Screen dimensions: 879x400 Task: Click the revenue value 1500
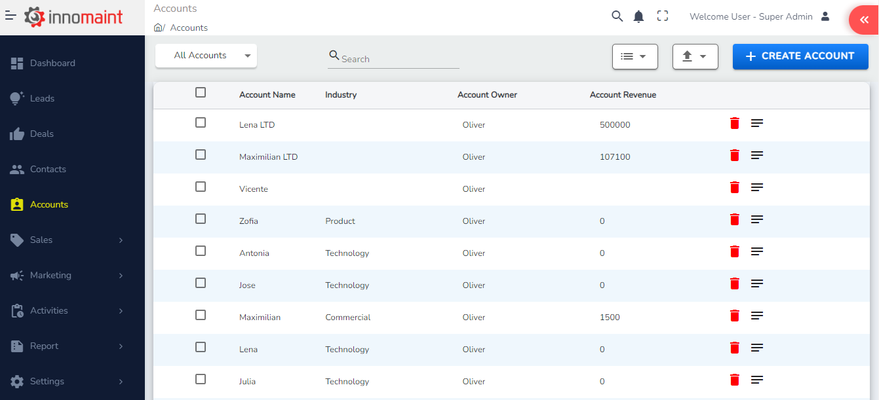pos(610,317)
